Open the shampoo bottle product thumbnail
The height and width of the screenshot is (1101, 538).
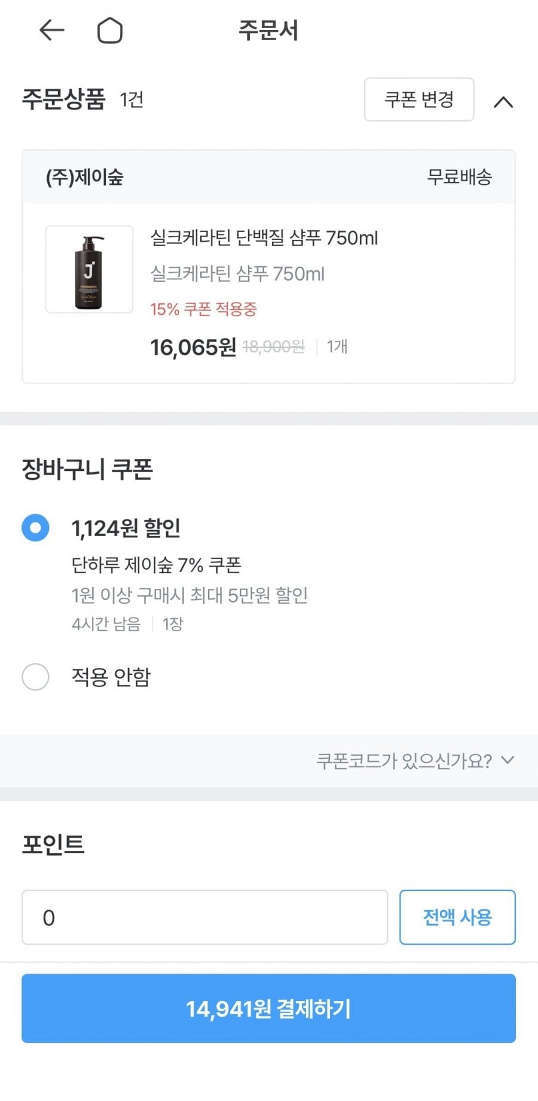tap(89, 269)
